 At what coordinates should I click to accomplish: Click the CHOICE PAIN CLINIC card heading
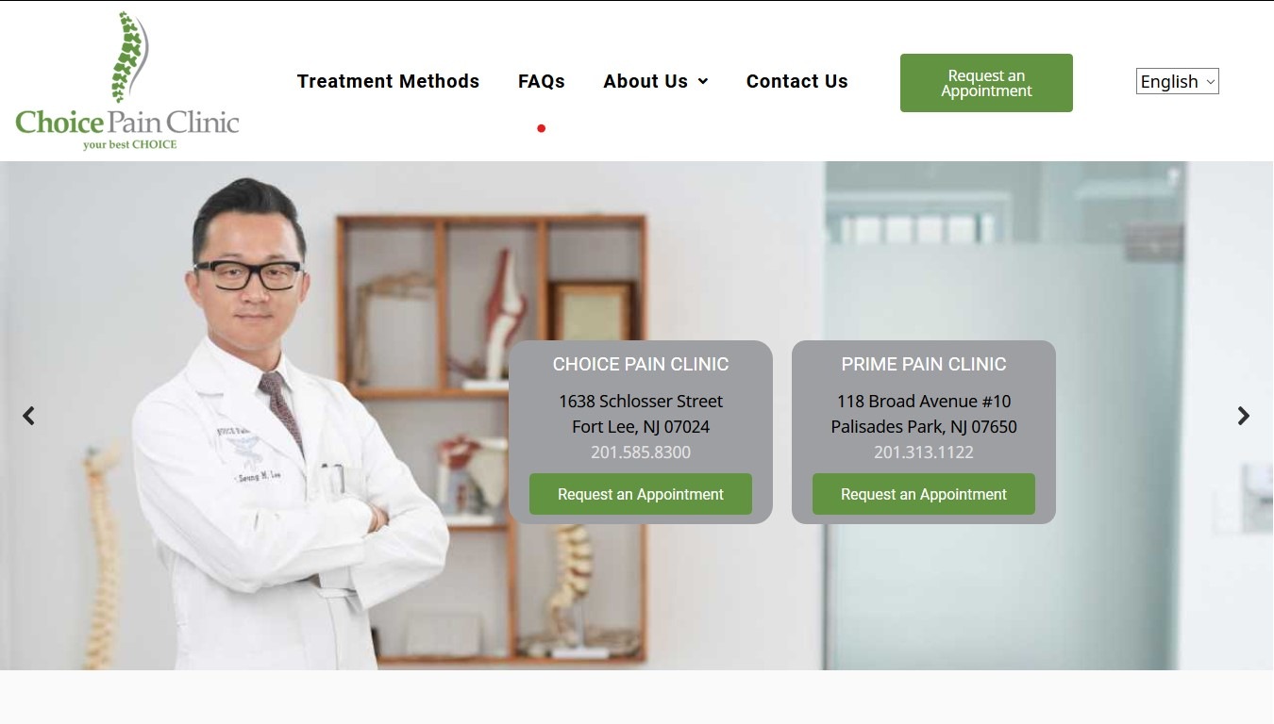[641, 364]
